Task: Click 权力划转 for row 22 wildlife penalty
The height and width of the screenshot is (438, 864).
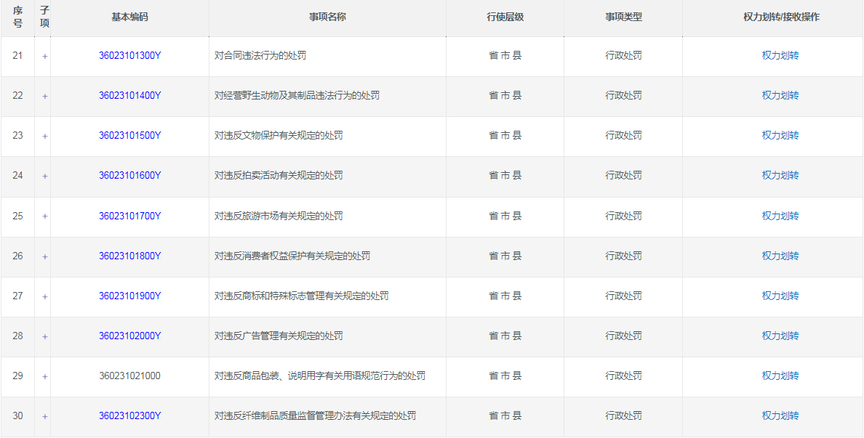Action: [x=780, y=95]
